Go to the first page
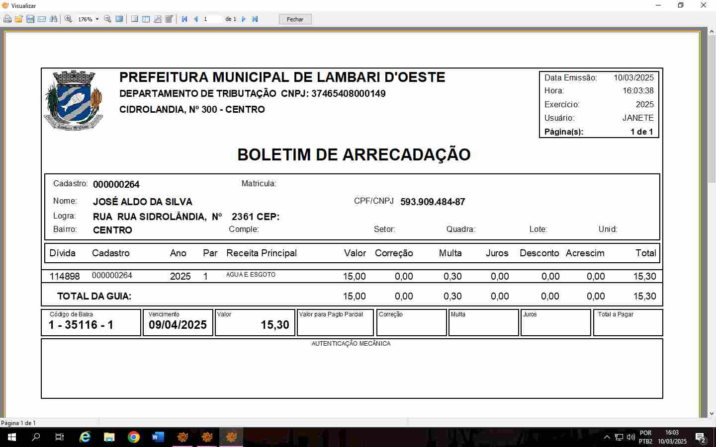Viewport: 716px width, 447px height. (184, 19)
